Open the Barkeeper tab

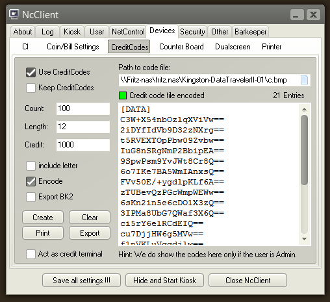(251, 32)
